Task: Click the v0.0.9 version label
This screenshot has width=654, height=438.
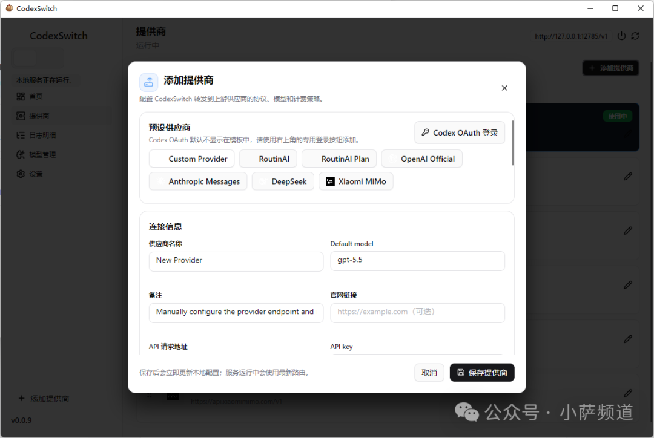Action: (21, 420)
